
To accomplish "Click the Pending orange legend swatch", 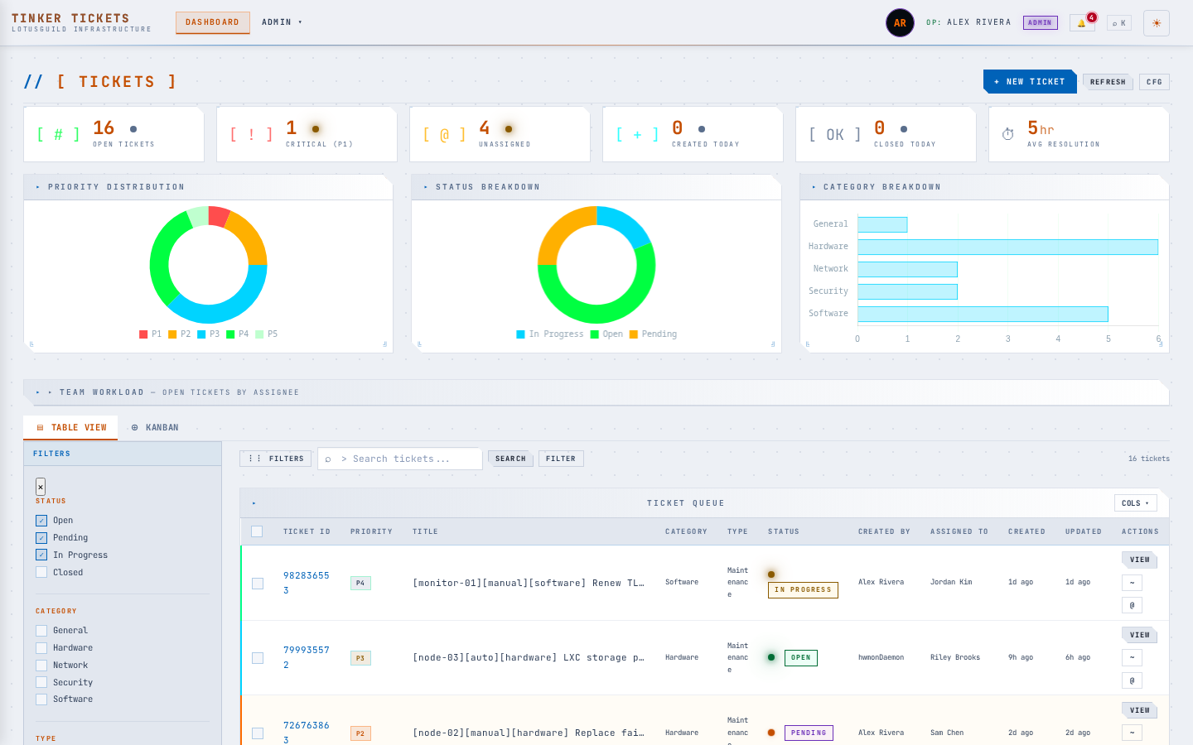I will coord(634,334).
